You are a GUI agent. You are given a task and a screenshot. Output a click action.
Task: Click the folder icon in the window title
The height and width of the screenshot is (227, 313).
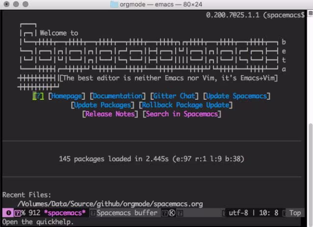pyautogui.click(x=114, y=4)
